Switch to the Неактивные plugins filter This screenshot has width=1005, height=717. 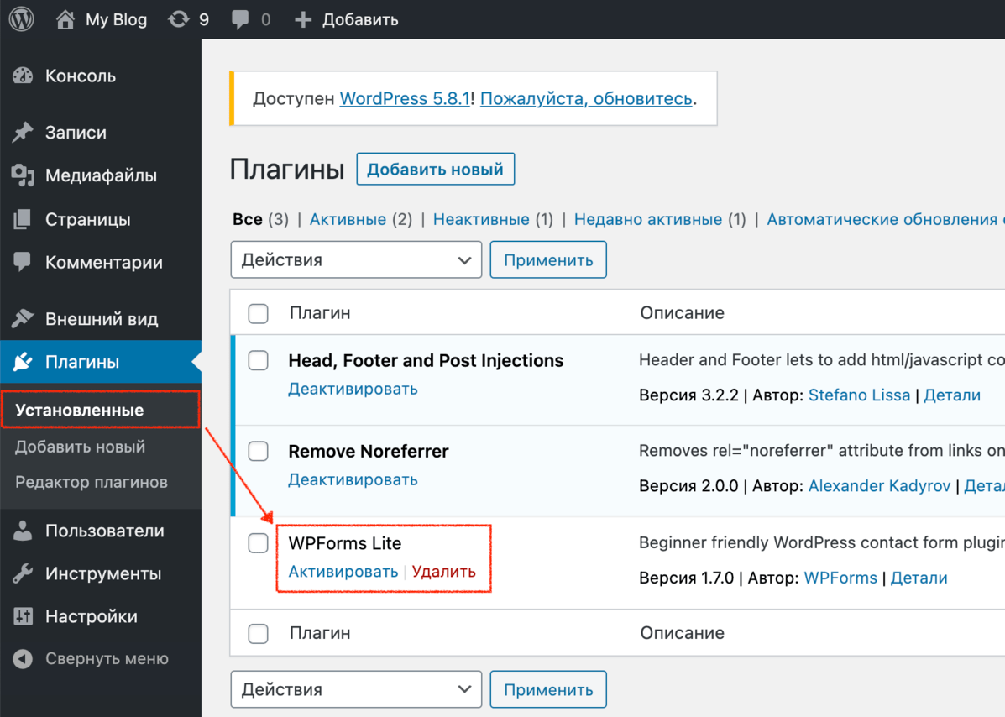click(x=481, y=219)
